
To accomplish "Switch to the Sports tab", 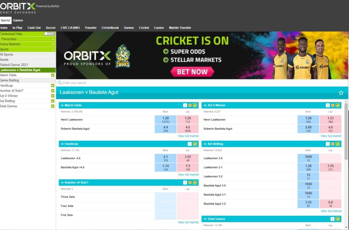I will (5, 20).
